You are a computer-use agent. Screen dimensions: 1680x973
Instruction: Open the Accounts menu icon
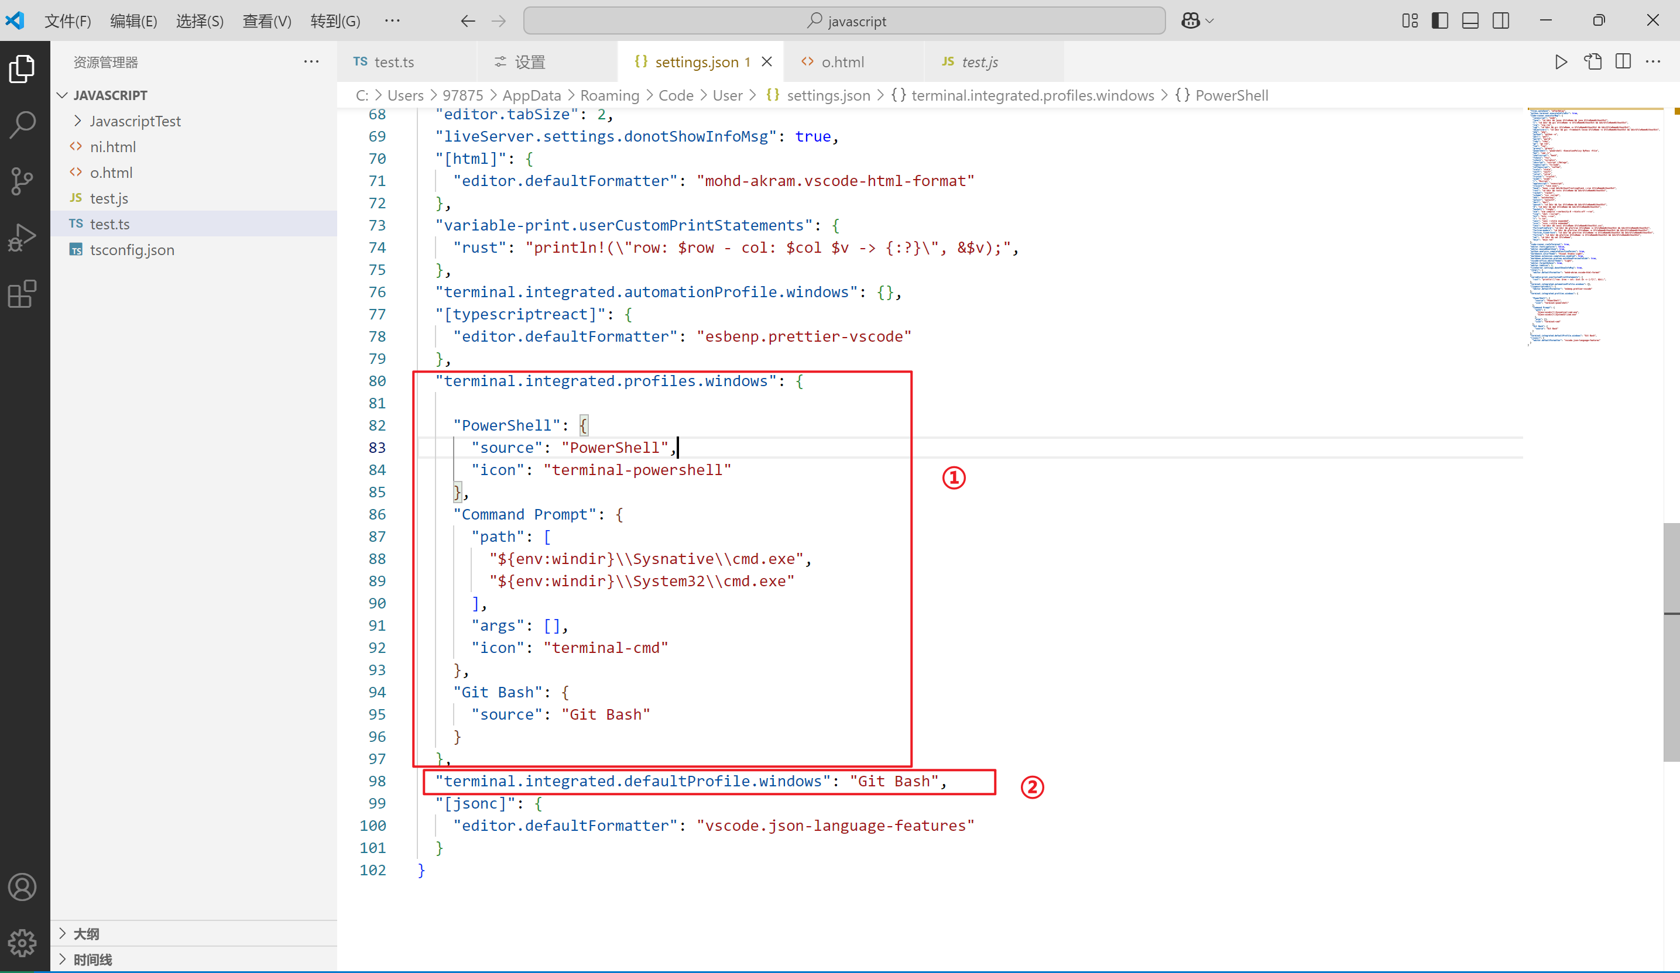point(23,887)
